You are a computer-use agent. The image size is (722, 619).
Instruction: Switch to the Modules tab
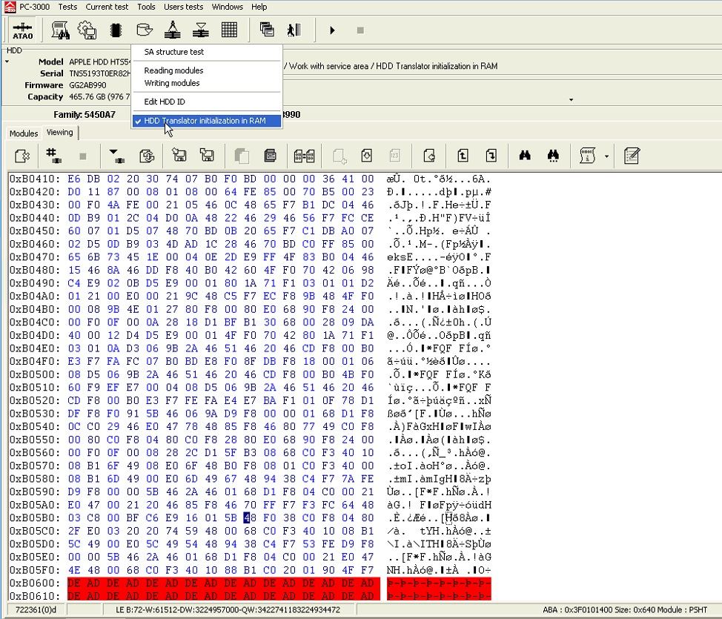[x=24, y=133]
